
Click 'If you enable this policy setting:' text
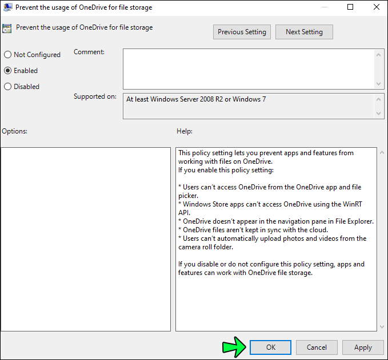click(x=226, y=170)
